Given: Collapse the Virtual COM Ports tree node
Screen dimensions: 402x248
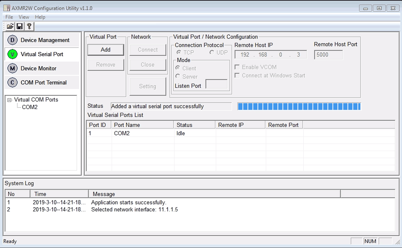Looking at the screenshot, I should pos(10,100).
